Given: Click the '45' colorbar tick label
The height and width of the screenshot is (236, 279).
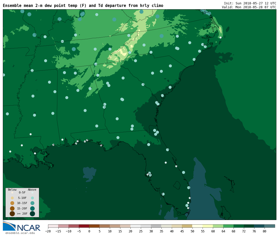Looking at the screenshot, I should click(182, 231).
